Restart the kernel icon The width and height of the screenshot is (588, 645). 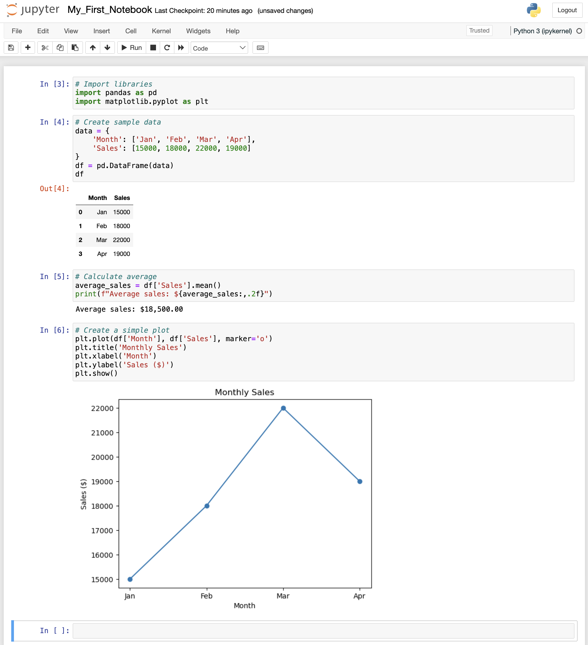167,48
